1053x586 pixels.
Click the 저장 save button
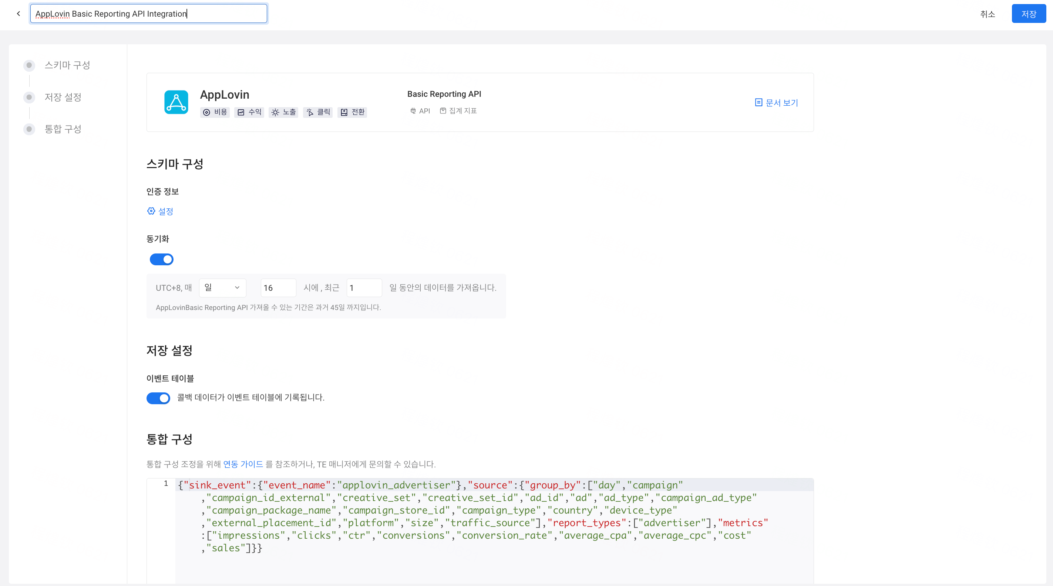(1029, 13)
